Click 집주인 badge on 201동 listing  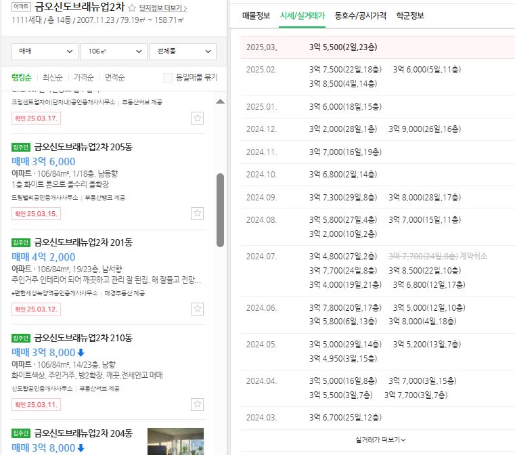tap(21, 242)
